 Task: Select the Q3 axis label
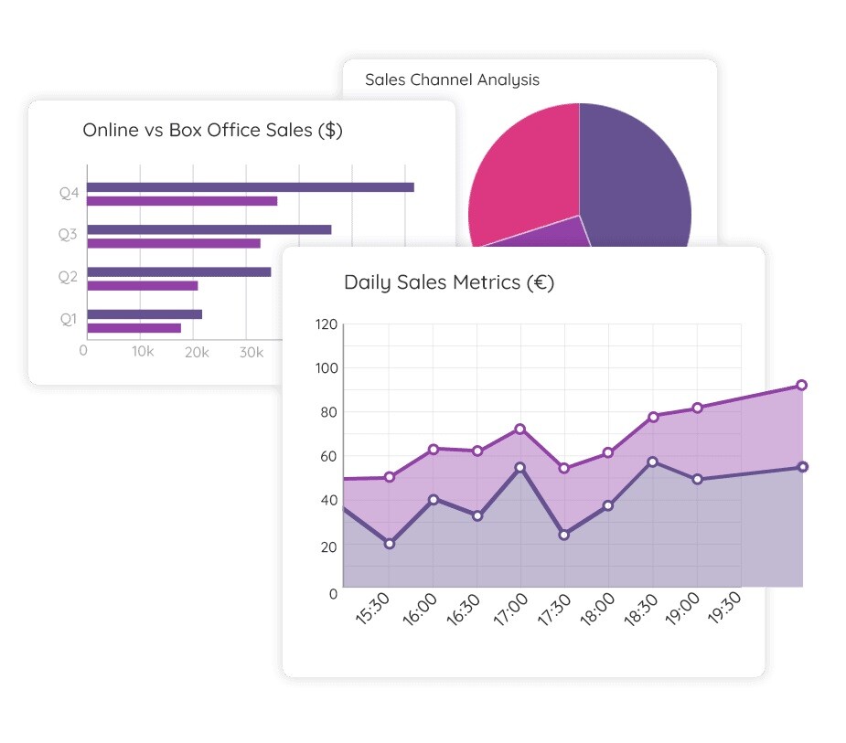click(68, 234)
